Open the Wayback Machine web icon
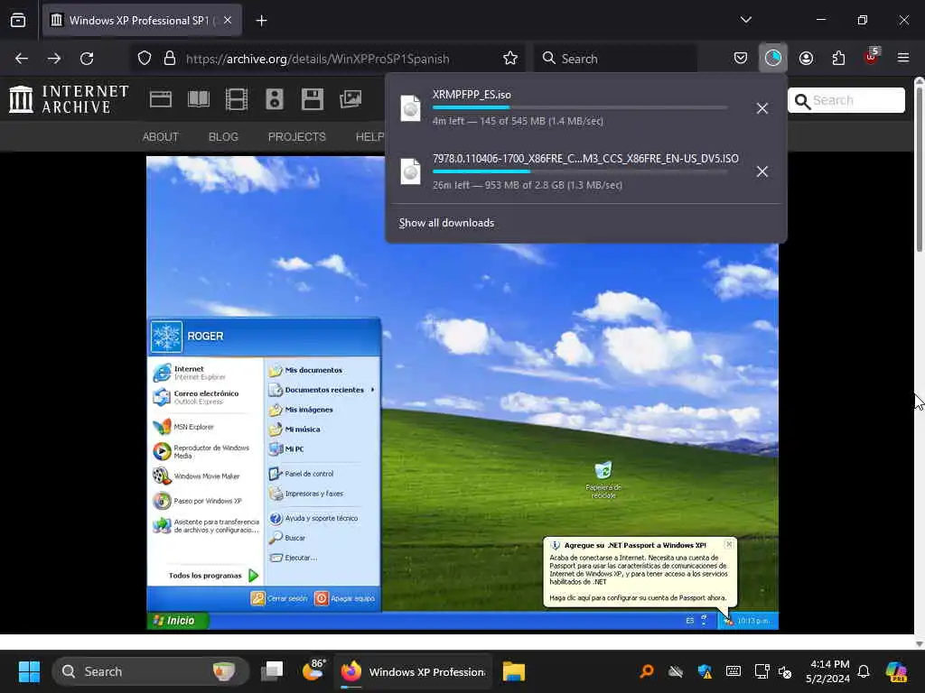The height and width of the screenshot is (693, 925). 161,99
